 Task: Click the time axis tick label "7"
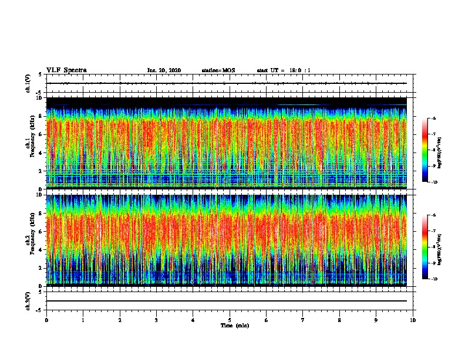303,320
